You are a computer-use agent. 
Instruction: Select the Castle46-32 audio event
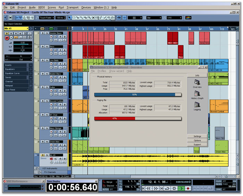tap(150, 160)
